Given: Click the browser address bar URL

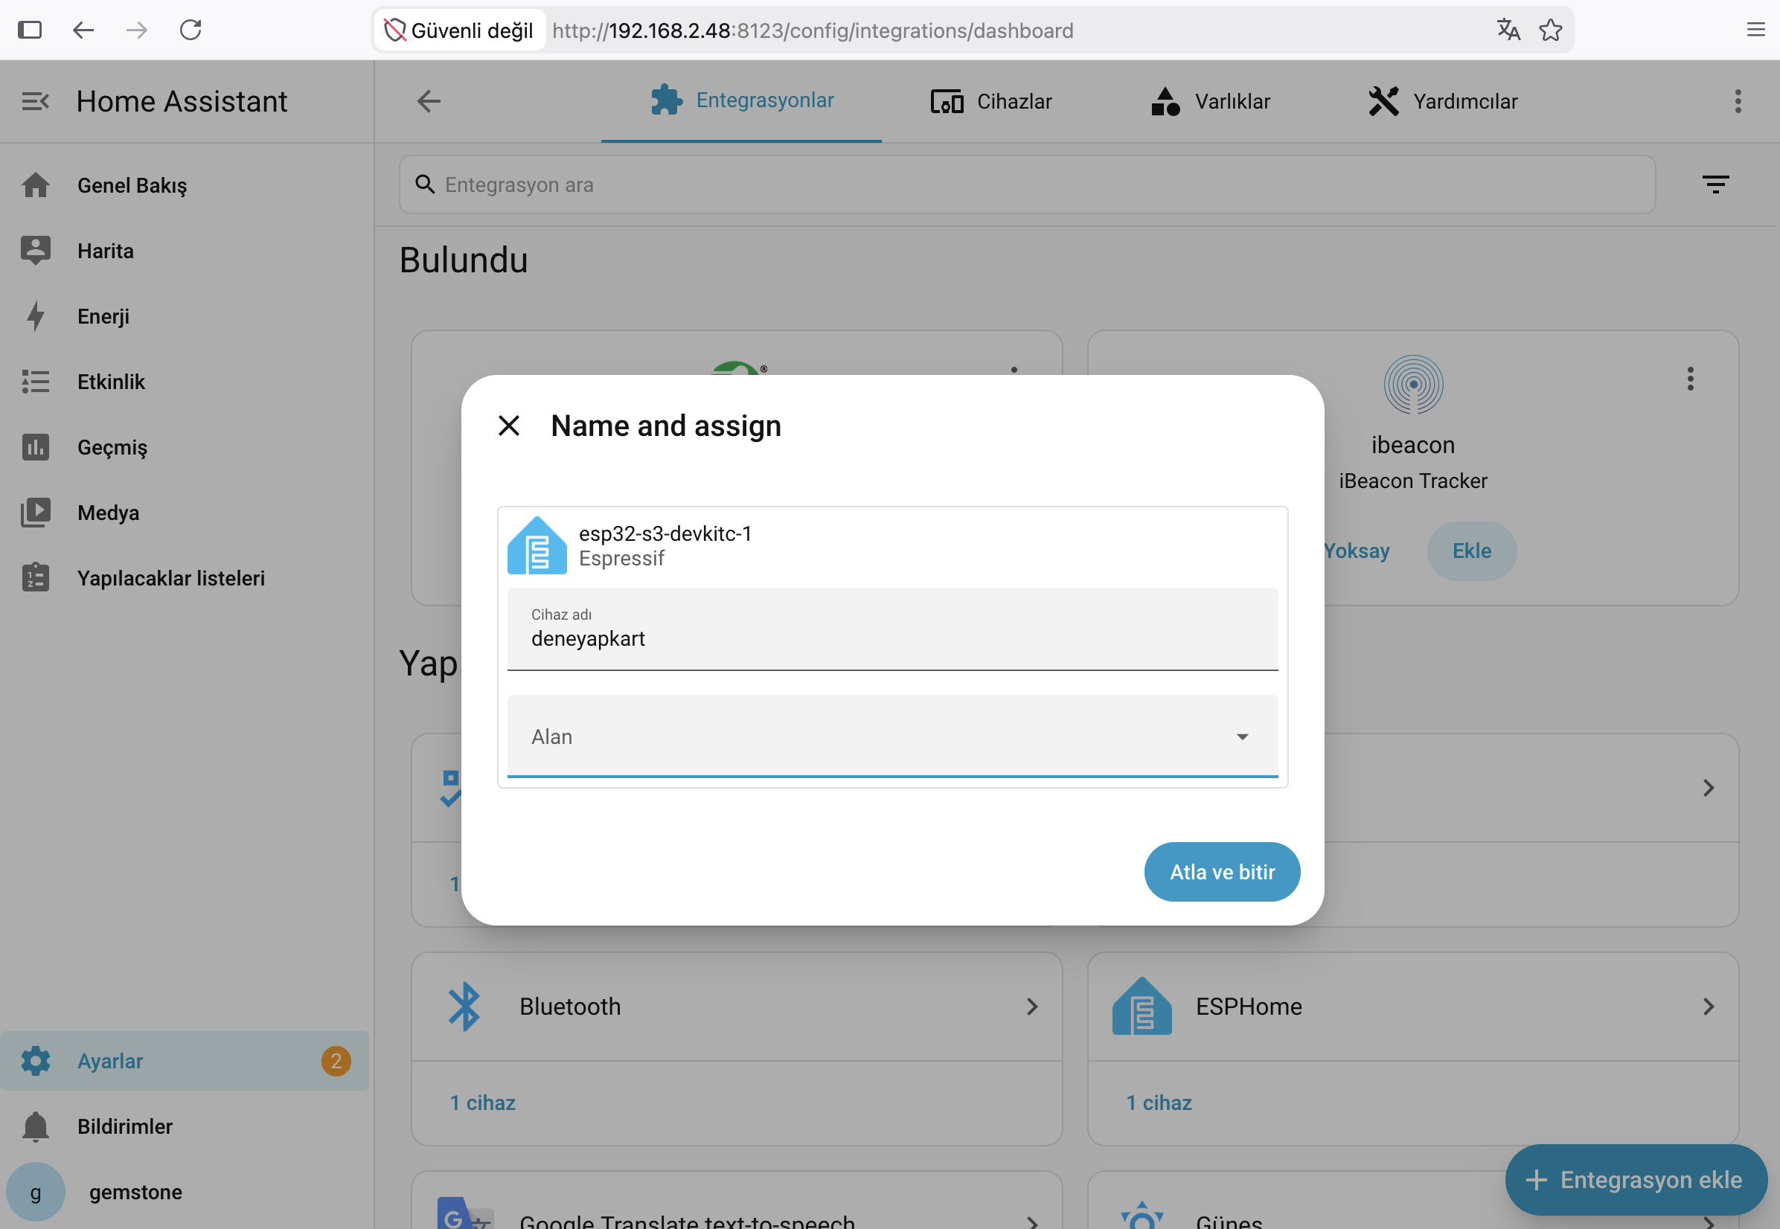Looking at the screenshot, I should click(813, 30).
